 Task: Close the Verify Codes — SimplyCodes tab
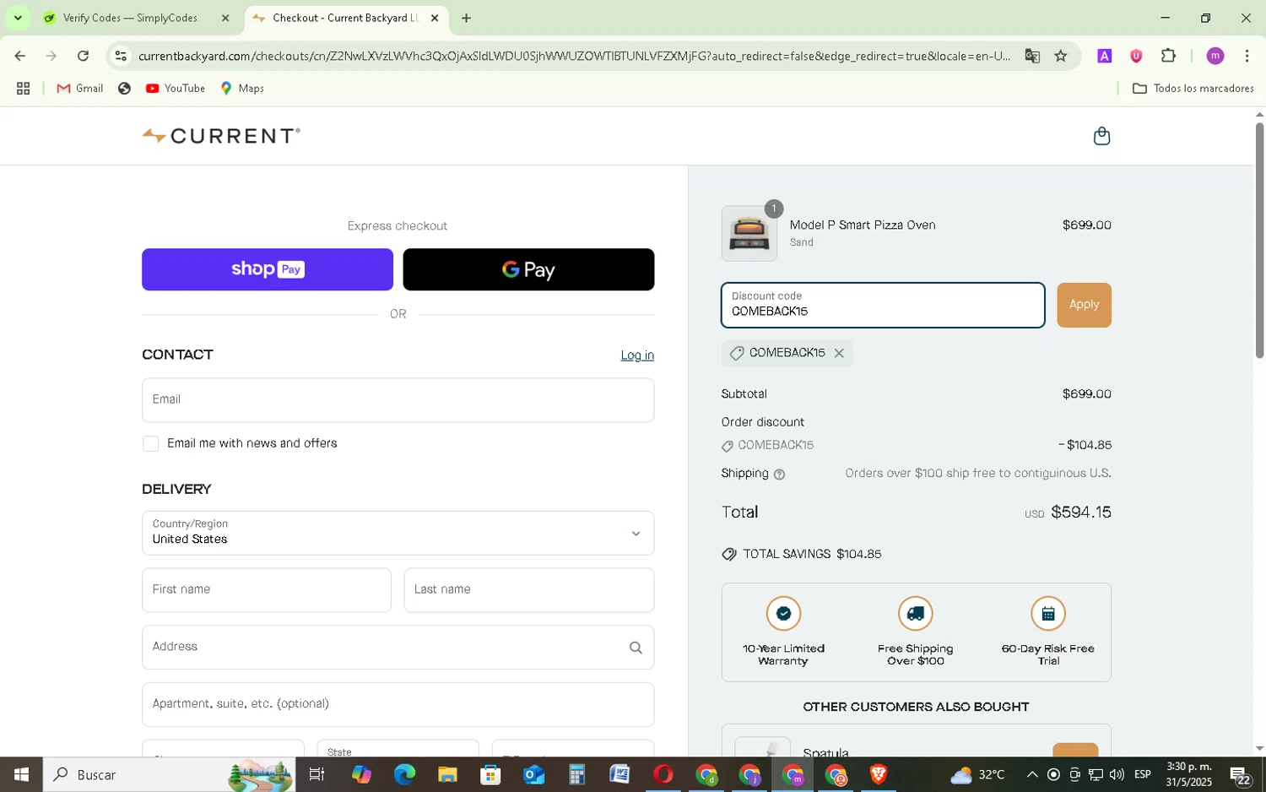click(225, 18)
